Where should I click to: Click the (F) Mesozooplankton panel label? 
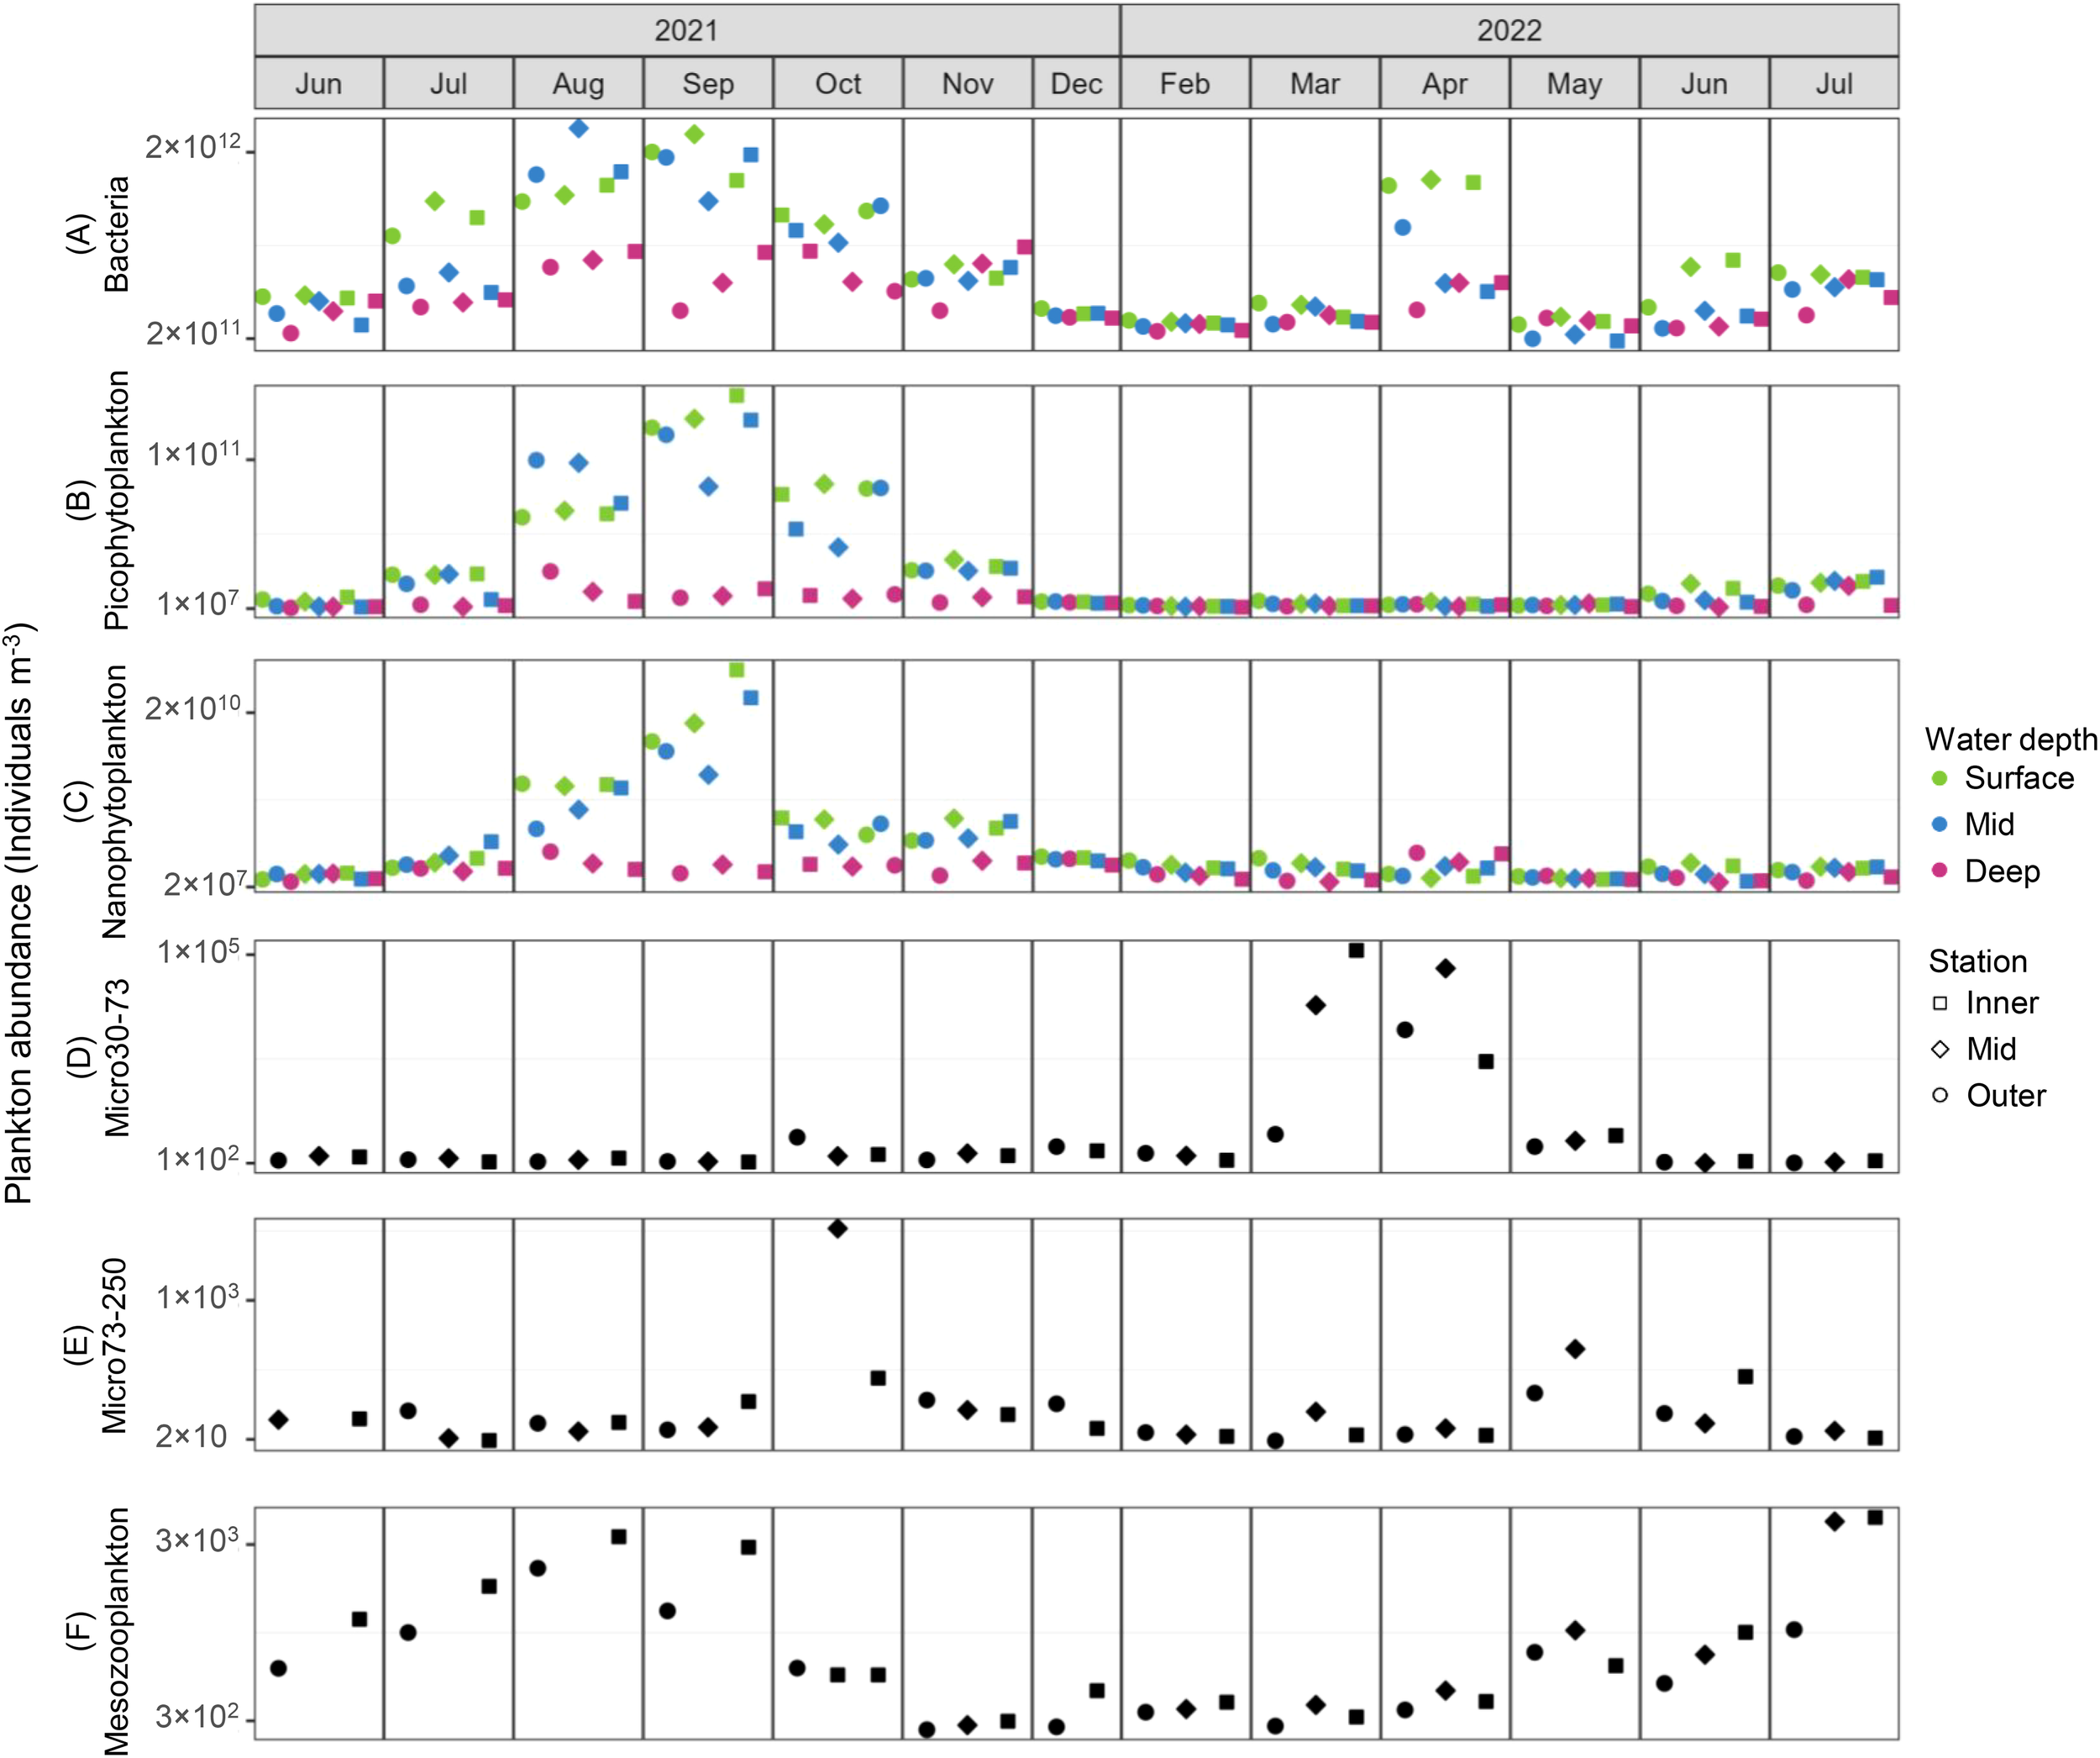pos(98,1631)
